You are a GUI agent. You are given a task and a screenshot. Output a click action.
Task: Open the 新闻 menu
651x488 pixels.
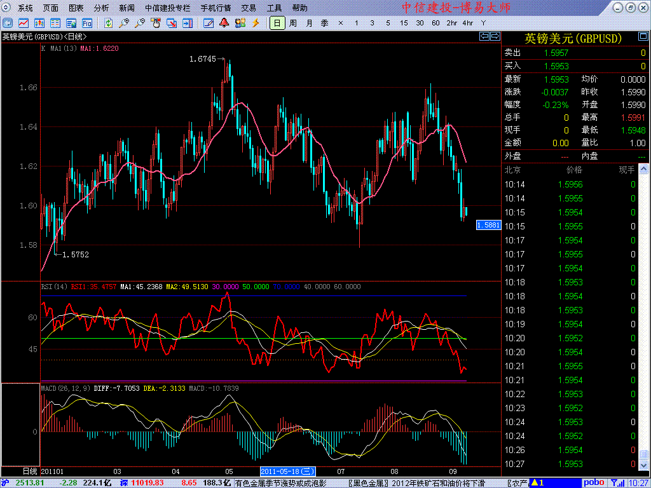(x=127, y=8)
